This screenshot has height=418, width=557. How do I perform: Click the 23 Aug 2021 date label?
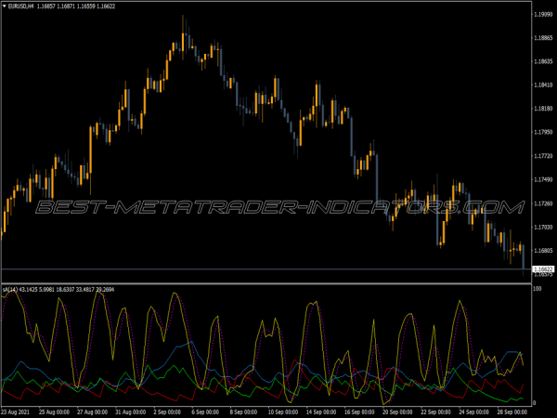point(15,412)
